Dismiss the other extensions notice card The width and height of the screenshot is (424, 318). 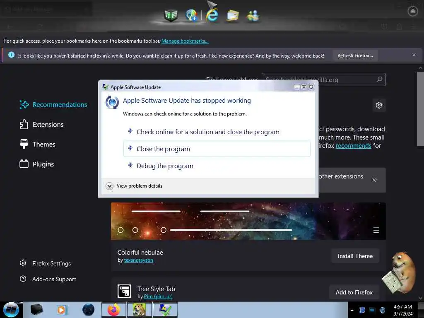[374, 180]
